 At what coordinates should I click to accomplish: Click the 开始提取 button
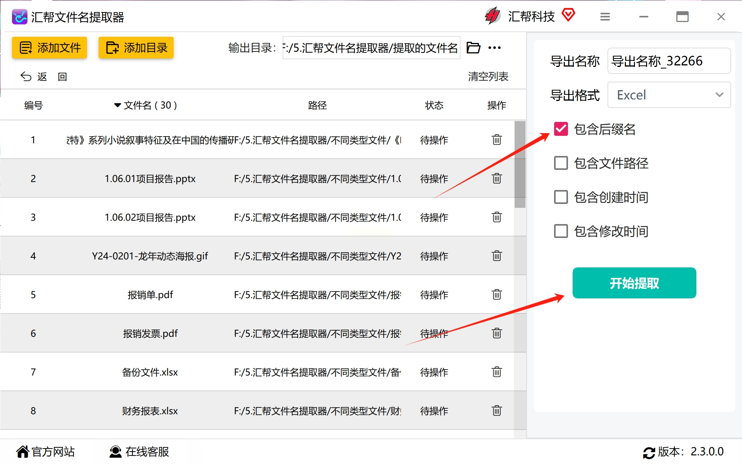tap(634, 283)
